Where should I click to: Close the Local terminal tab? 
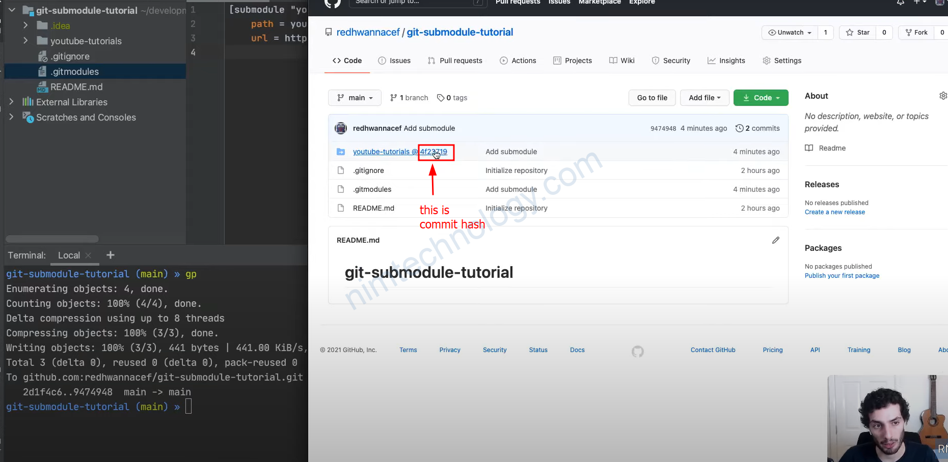89,255
